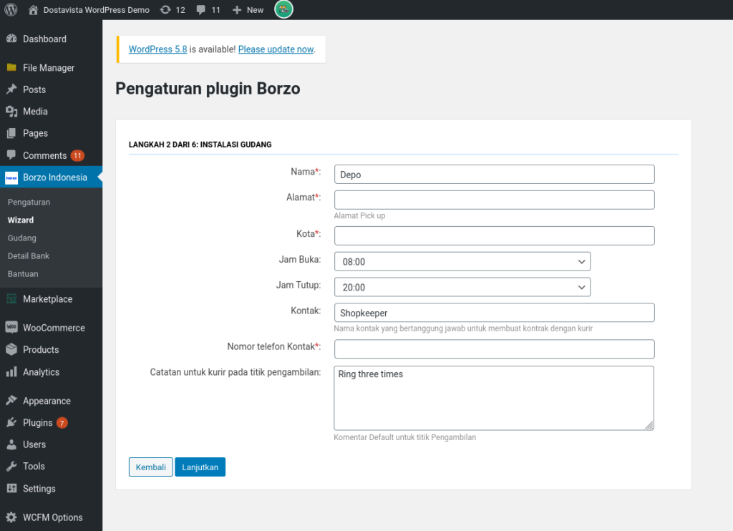This screenshot has height=531, width=733.
Task: Click the Products box icon
Action: [x=11, y=350]
